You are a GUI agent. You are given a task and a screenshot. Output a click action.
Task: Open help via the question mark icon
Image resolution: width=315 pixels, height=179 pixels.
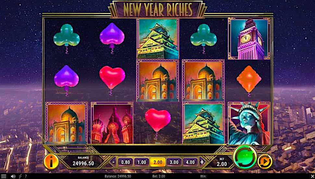[x=26, y=176]
